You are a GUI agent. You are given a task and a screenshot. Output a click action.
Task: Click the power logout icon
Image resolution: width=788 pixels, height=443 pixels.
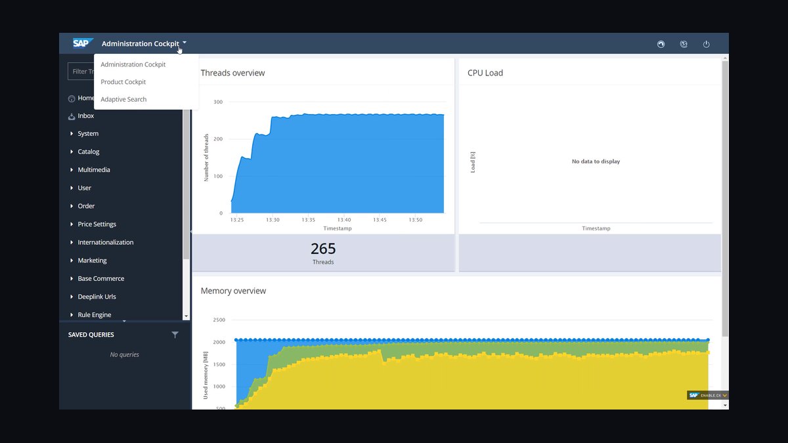(707, 44)
